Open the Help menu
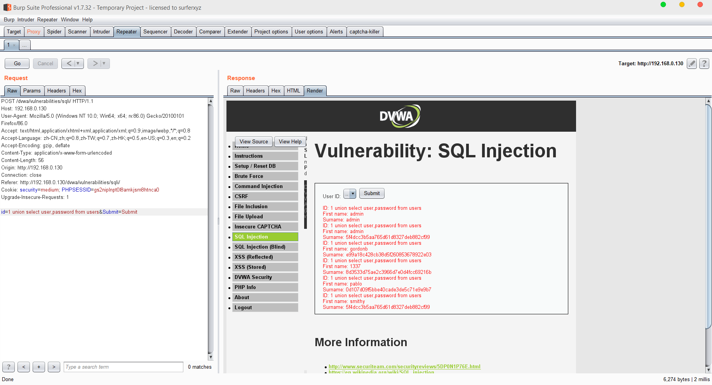 point(87,19)
